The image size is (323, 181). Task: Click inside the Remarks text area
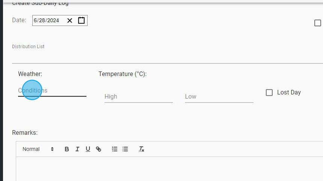[x=169, y=169]
